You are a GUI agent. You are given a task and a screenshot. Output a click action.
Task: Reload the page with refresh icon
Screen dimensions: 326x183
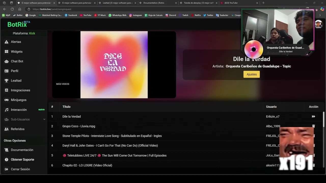(12, 9)
